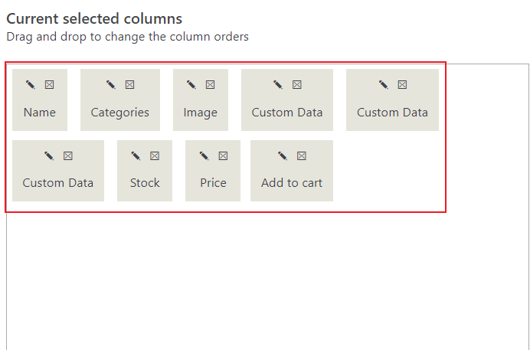
Task: Edit the Name column with pencil icon
Action: pos(31,84)
